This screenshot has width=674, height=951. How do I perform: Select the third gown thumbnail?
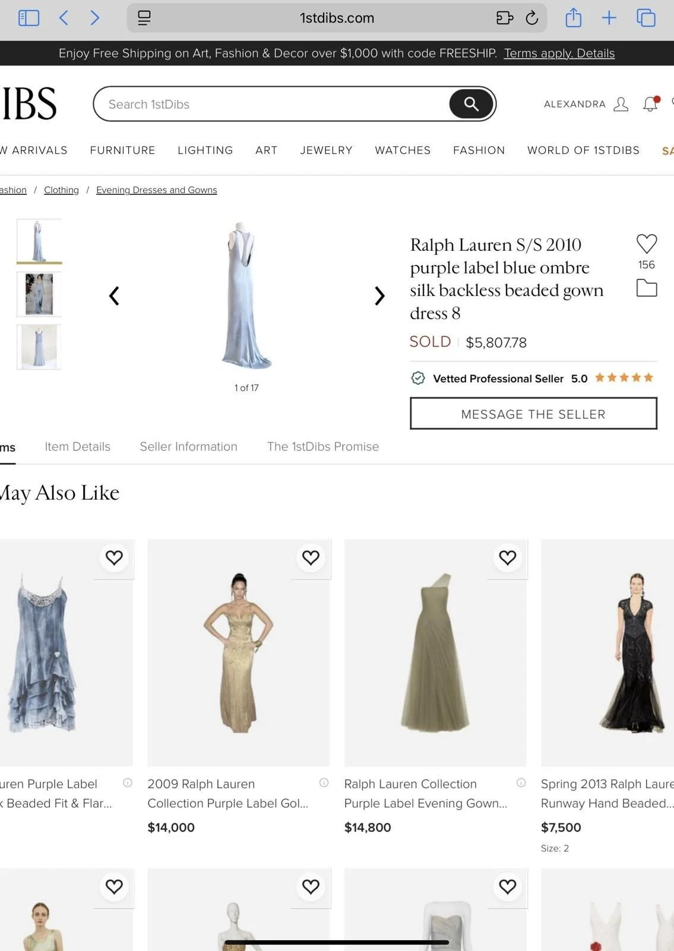(39, 347)
